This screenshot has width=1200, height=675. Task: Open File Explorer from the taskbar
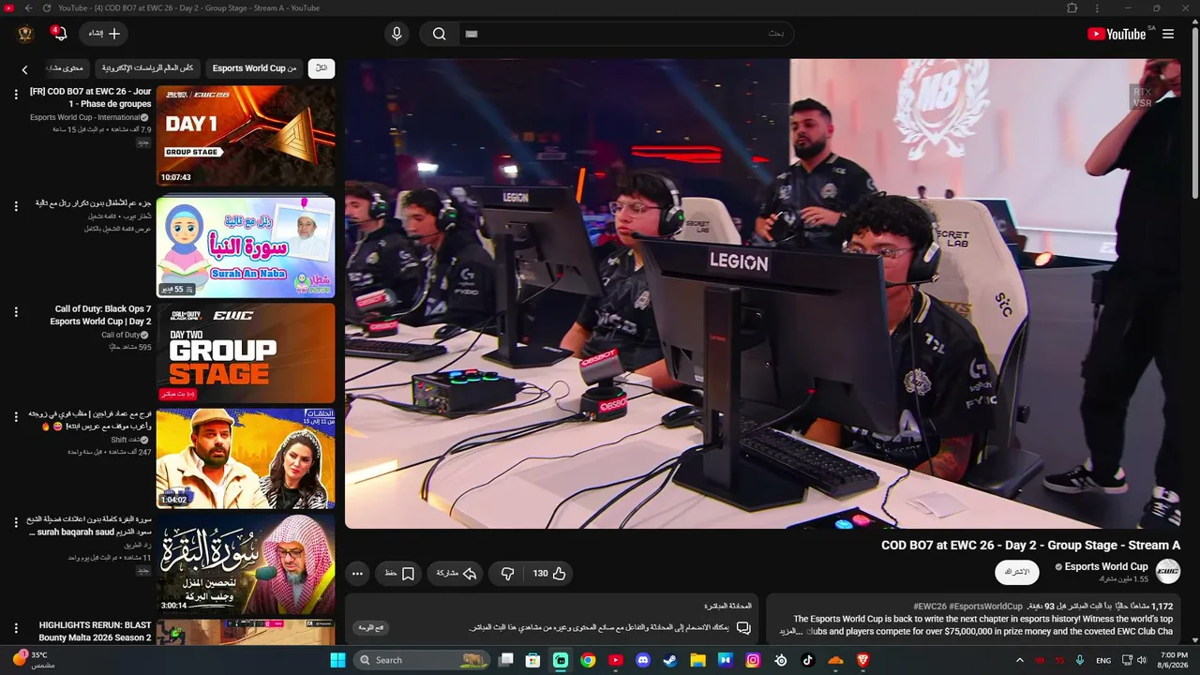click(x=697, y=660)
